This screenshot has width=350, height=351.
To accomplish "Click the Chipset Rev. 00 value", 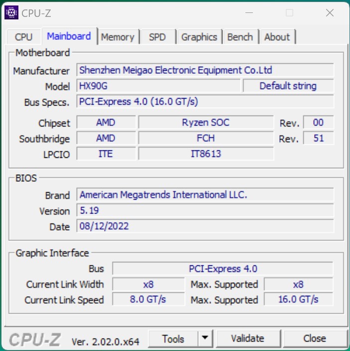I will coord(318,122).
